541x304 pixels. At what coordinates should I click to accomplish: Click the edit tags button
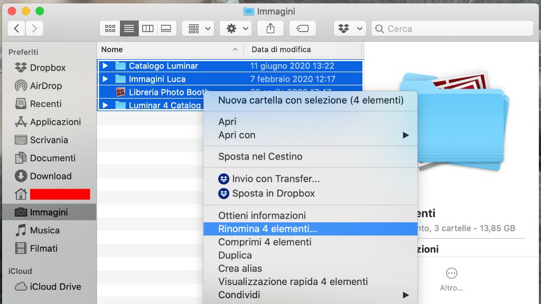click(x=302, y=28)
